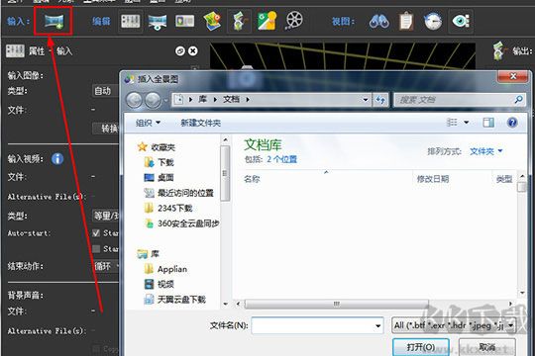Screen dimensions: 535x356
Task: Open the patch panorama toolbar icon
Action: pyautogui.click(x=158, y=22)
